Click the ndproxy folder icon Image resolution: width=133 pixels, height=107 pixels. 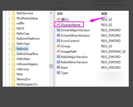pos(13,69)
